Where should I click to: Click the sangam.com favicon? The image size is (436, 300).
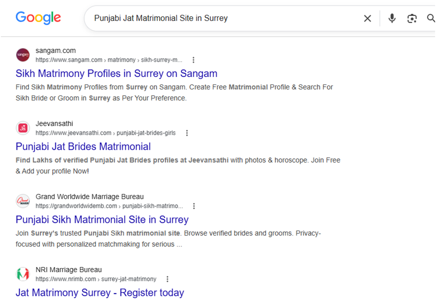(23, 55)
